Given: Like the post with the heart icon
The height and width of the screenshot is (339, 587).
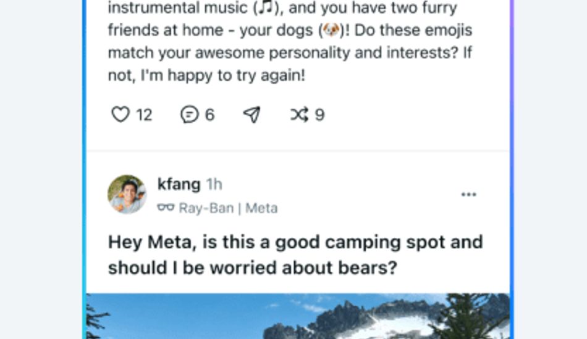Looking at the screenshot, I should click(120, 115).
